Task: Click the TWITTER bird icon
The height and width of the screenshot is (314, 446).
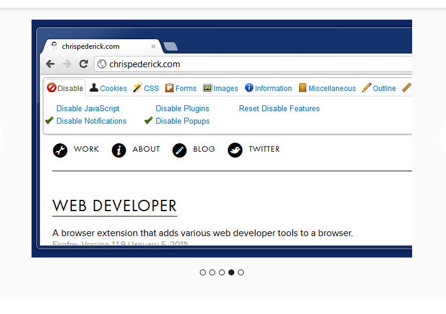Action: 235,150
